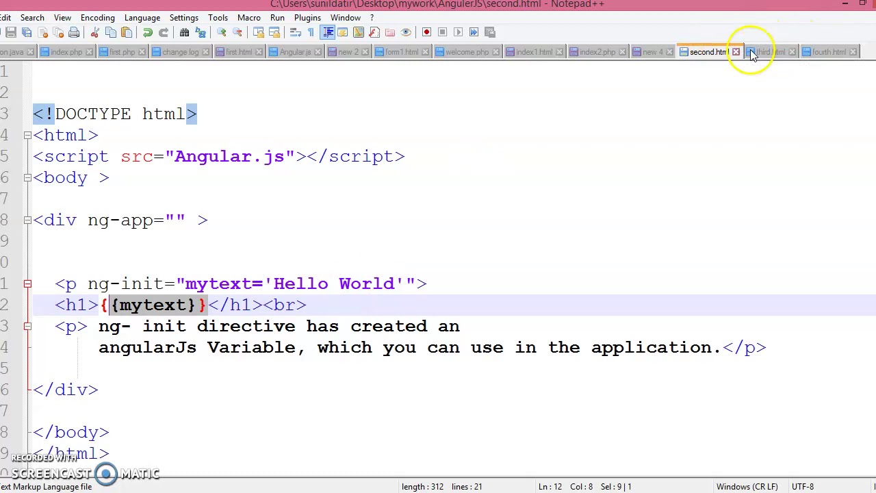Open the Encoding menu
This screenshot has width=876, height=493.
98,18
